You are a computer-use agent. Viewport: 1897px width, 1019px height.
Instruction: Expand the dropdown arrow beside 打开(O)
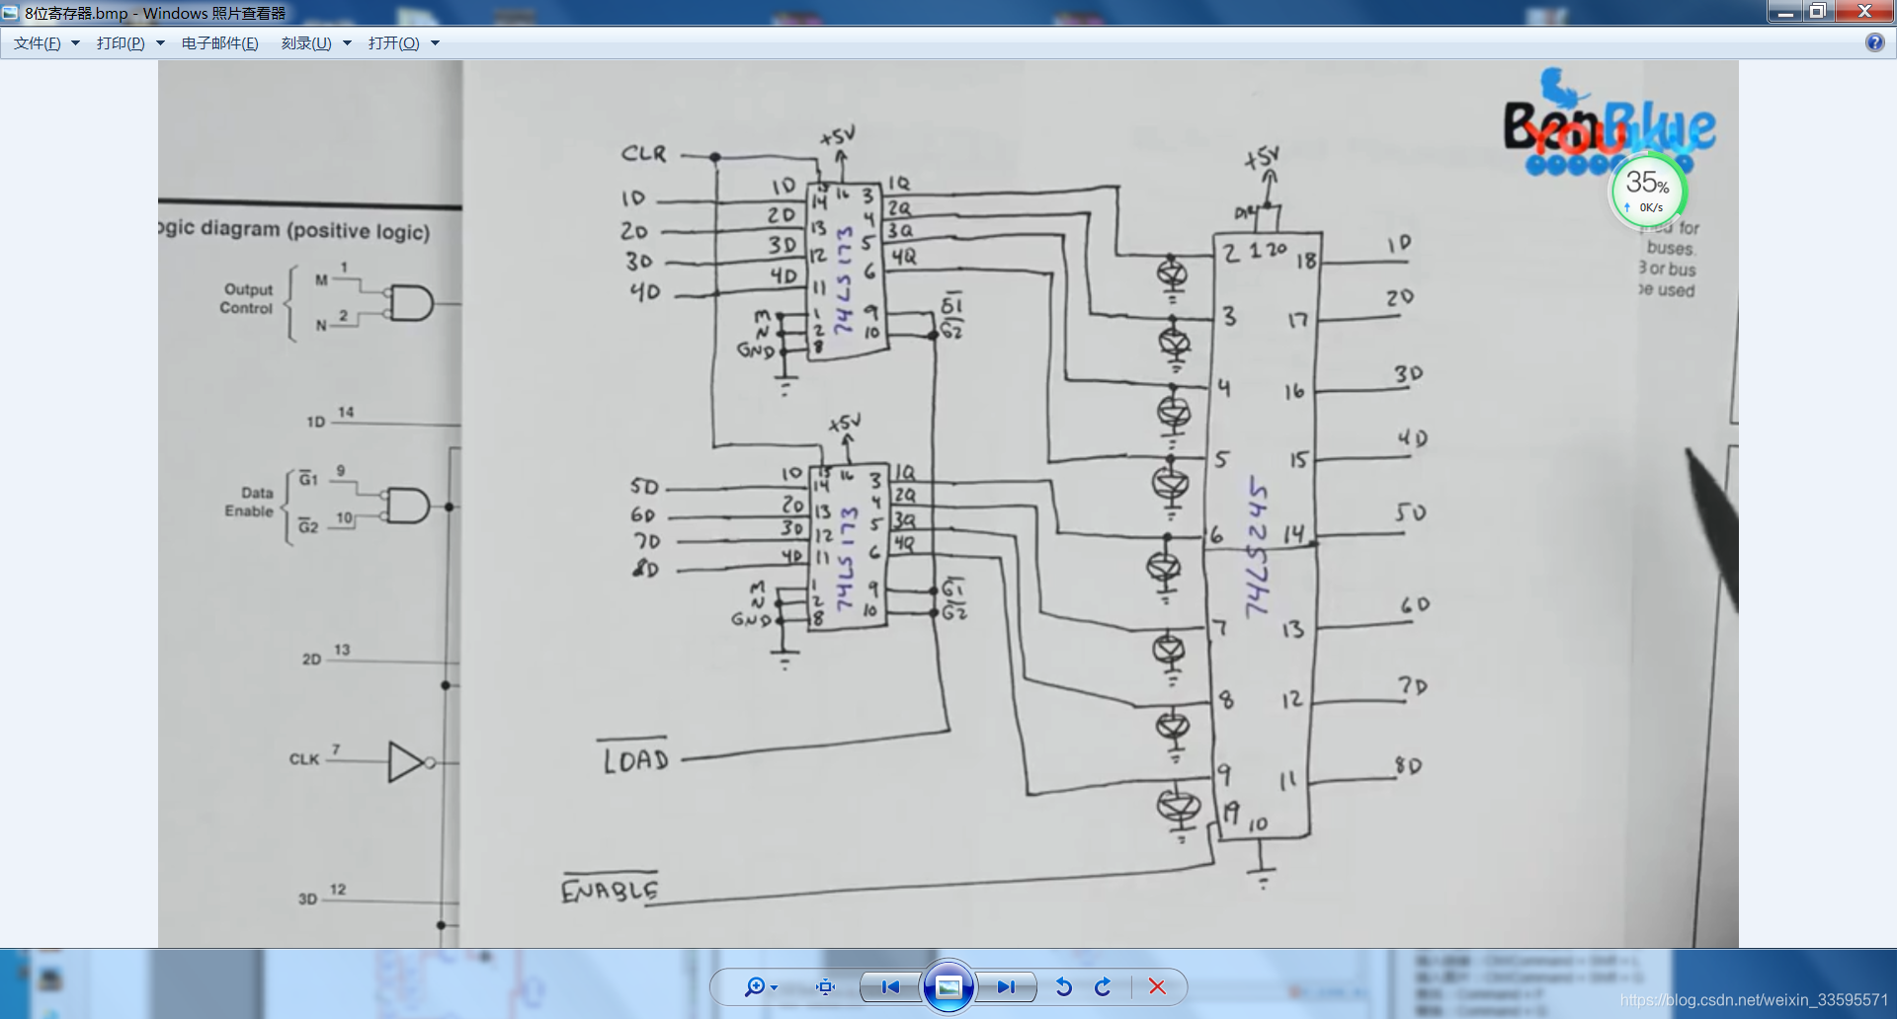point(435,43)
